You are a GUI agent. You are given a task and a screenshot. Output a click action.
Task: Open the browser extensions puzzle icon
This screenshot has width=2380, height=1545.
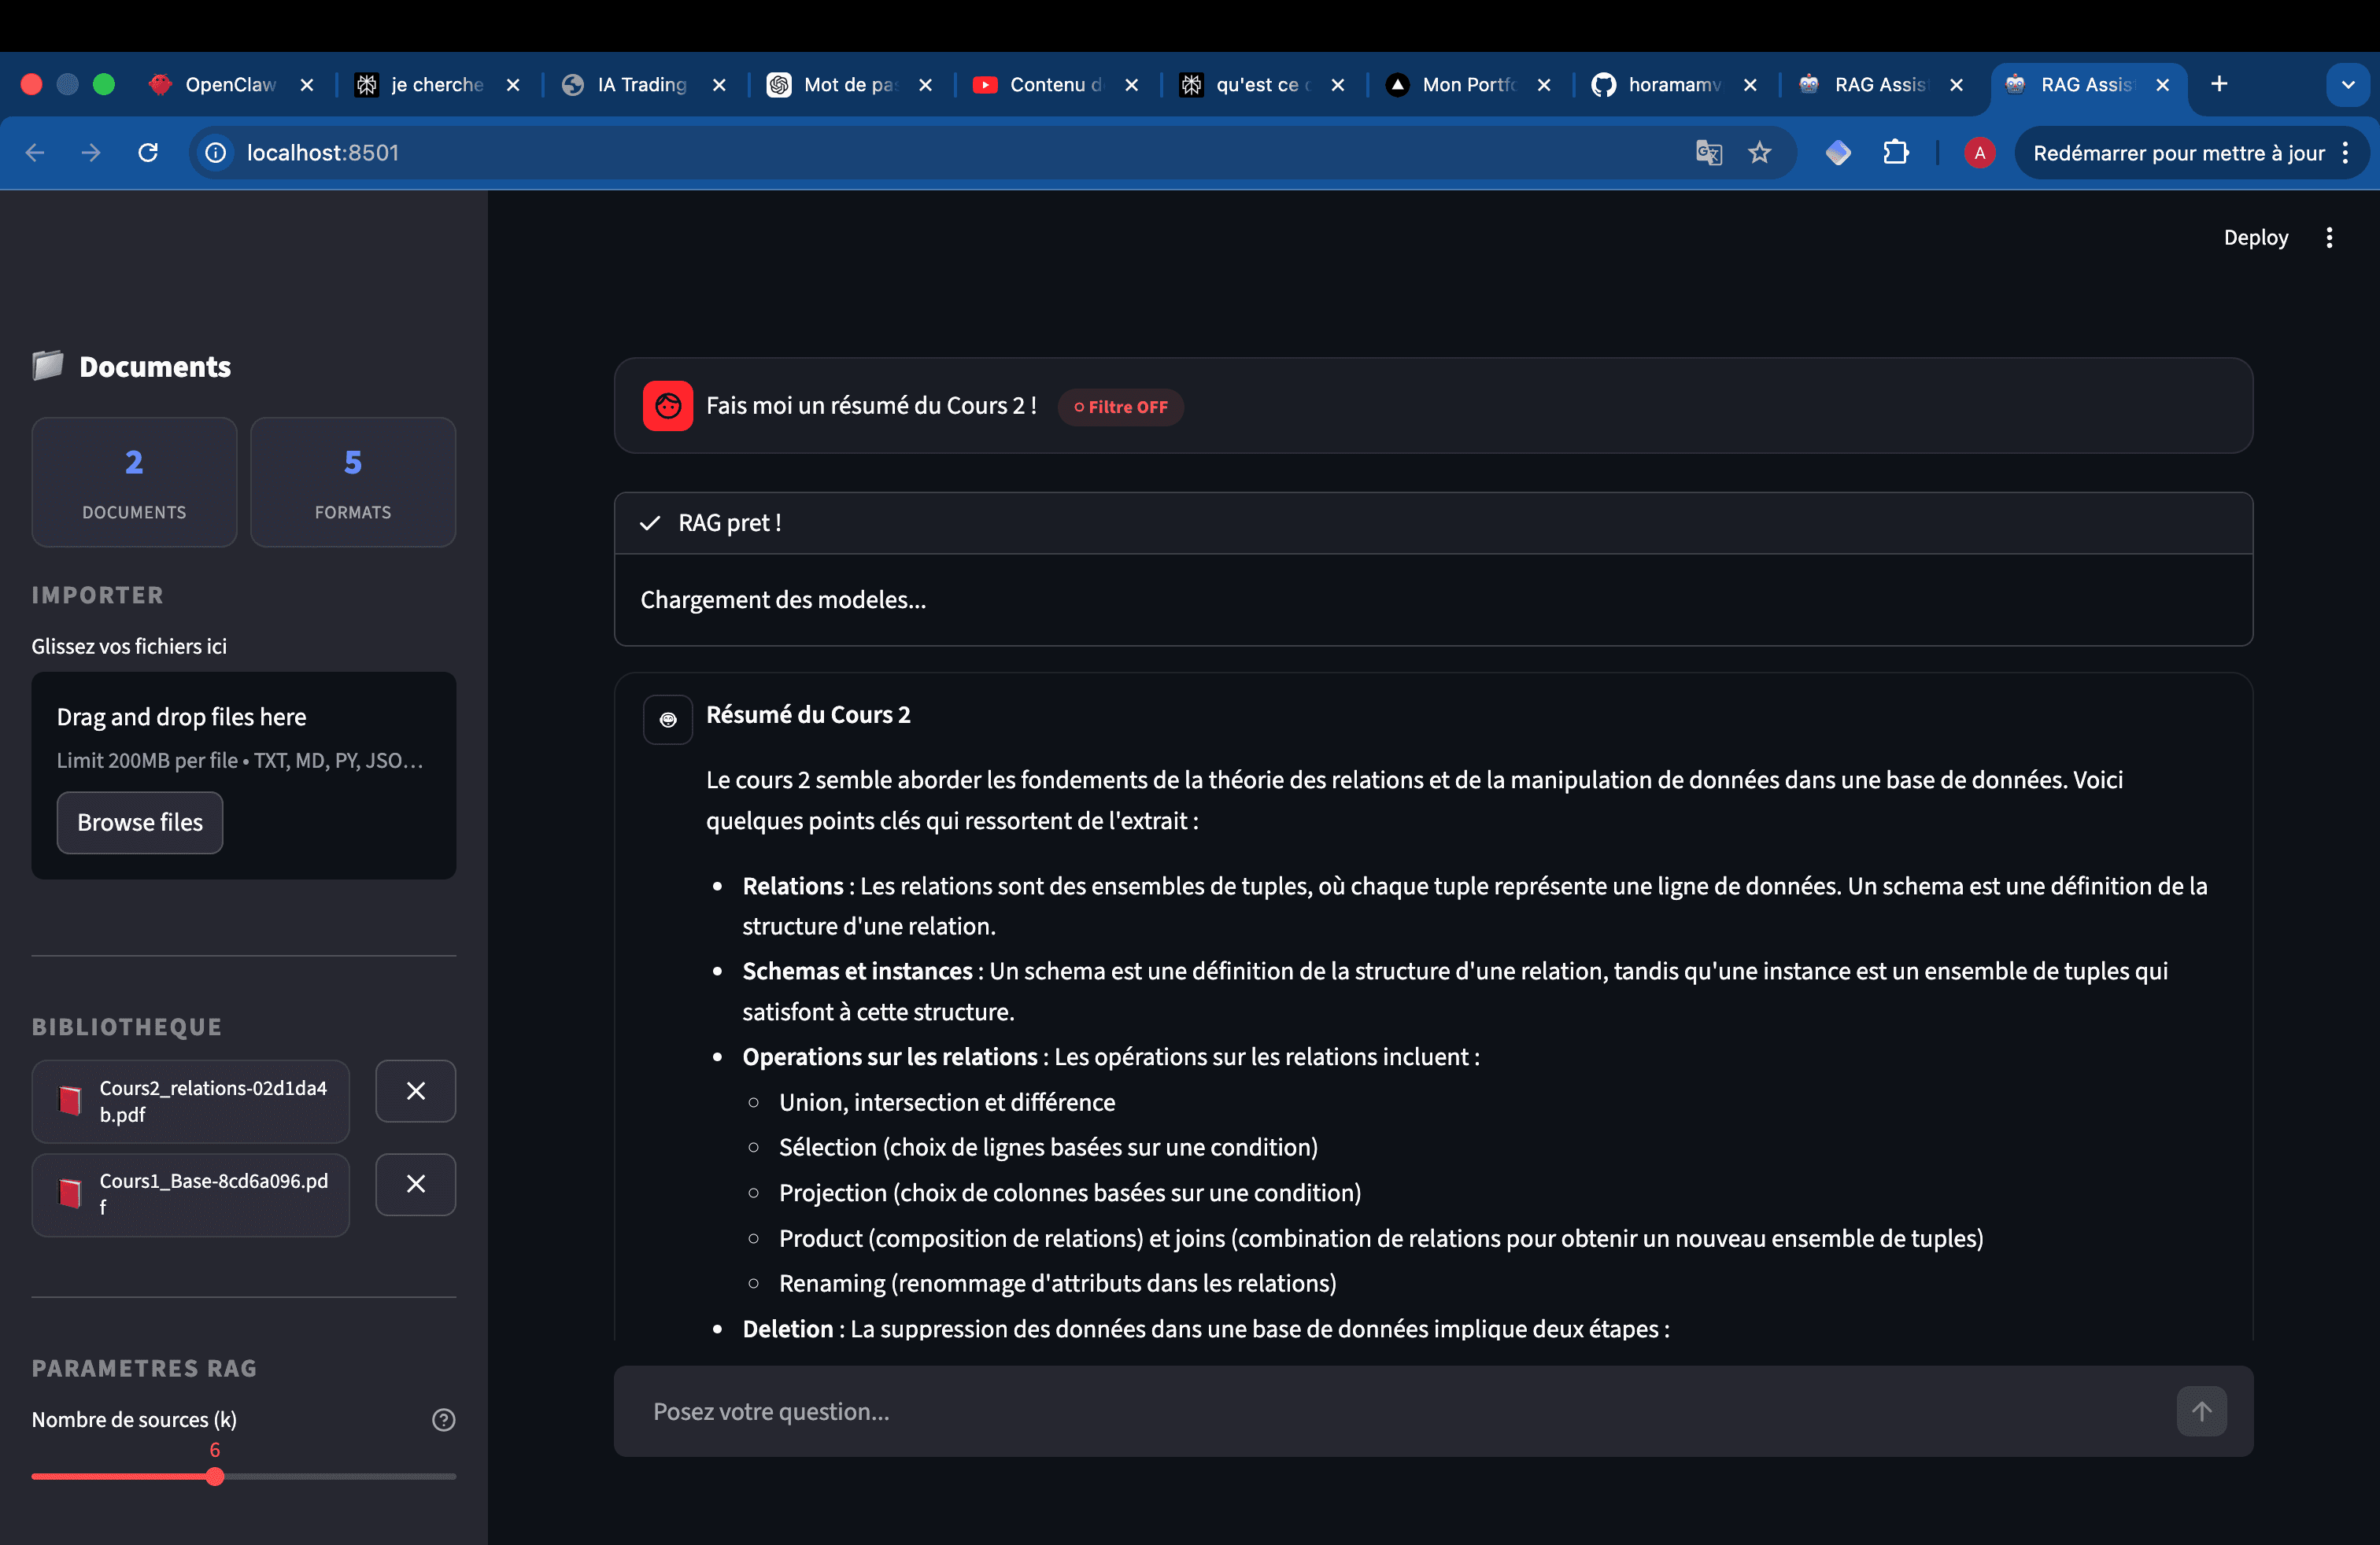[x=1896, y=152]
